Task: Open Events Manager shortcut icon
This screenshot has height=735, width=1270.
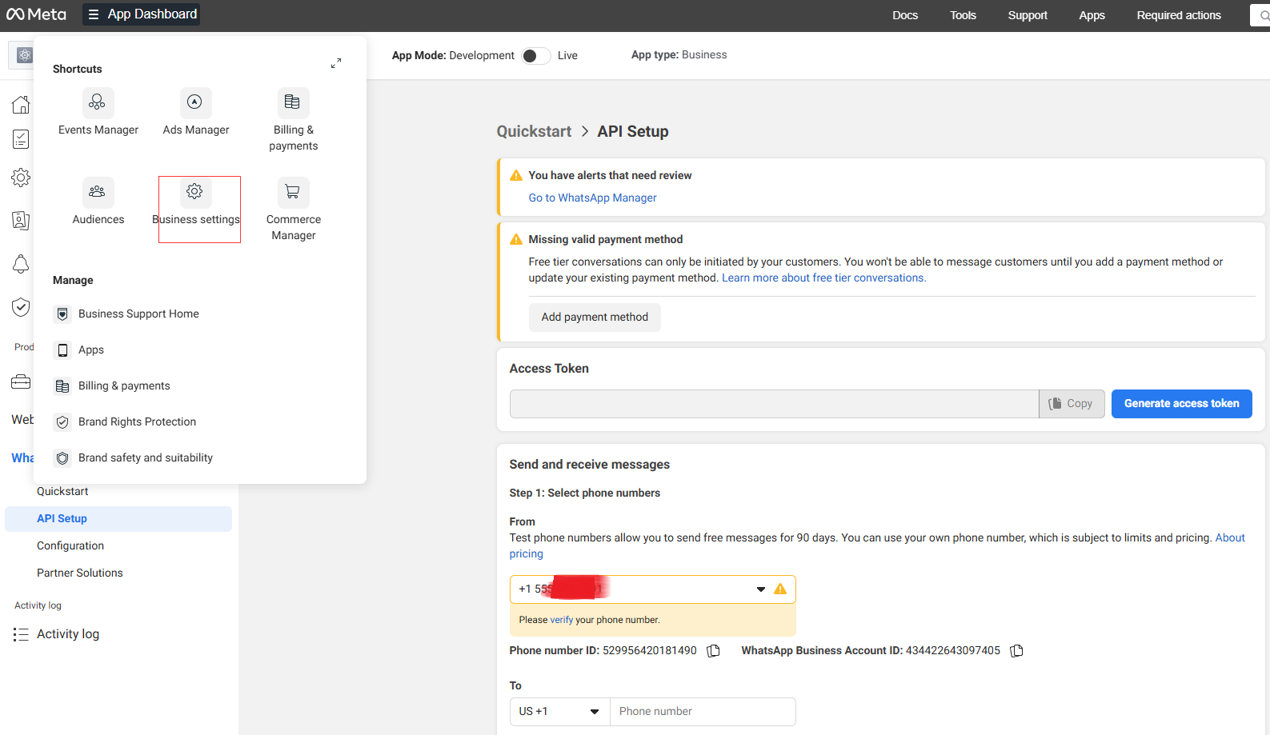Action: [98, 102]
